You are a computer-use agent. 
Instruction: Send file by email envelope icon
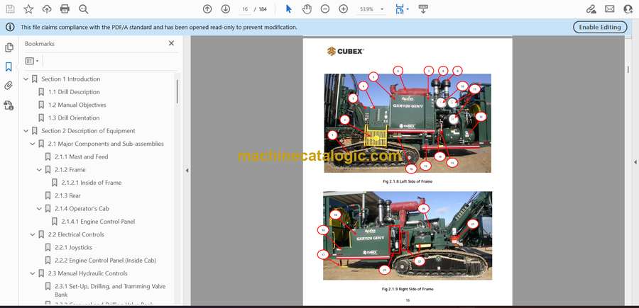[610, 9]
